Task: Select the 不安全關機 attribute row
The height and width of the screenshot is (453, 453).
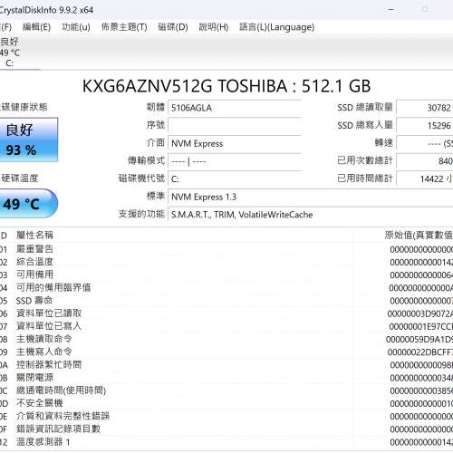Action: pyautogui.click(x=226, y=403)
